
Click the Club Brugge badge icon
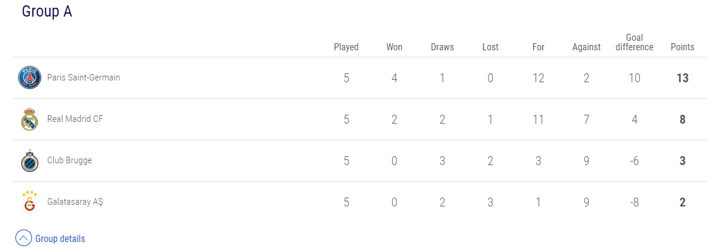pos(29,160)
